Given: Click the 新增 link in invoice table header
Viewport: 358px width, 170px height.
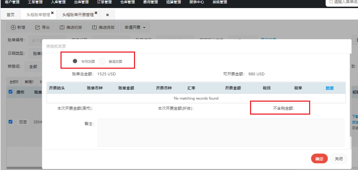Looking at the screenshot, I should click(x=330, y=88).
